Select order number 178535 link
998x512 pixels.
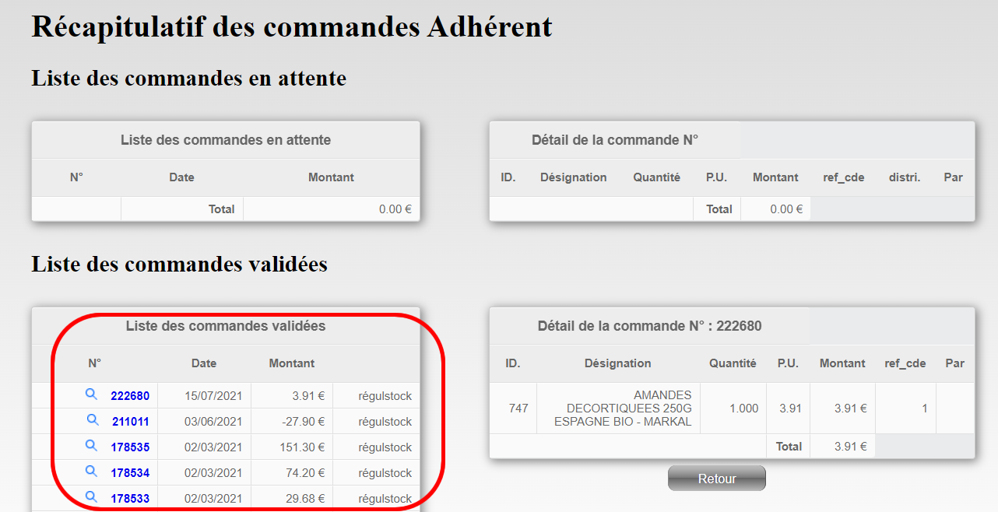point(130,447)
